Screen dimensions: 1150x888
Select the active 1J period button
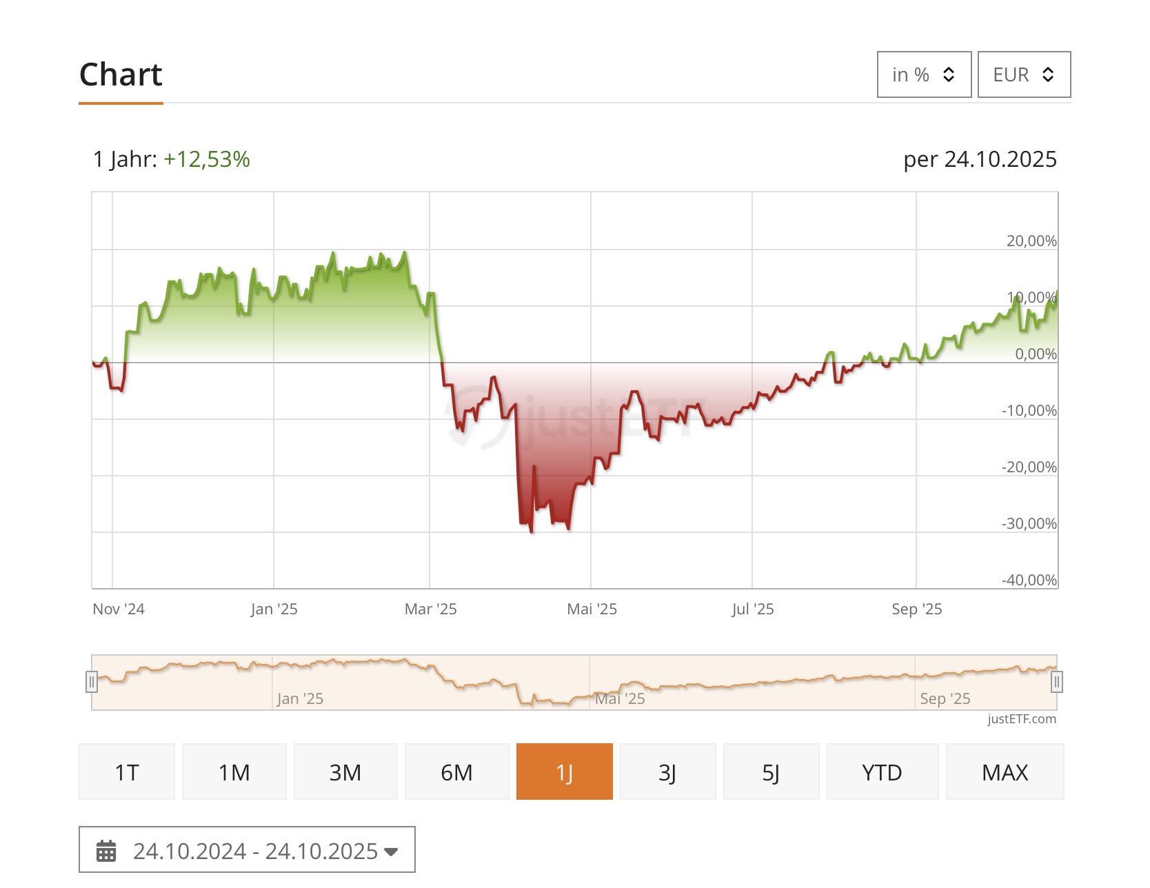pyautogui.click(x=564, y=771)
